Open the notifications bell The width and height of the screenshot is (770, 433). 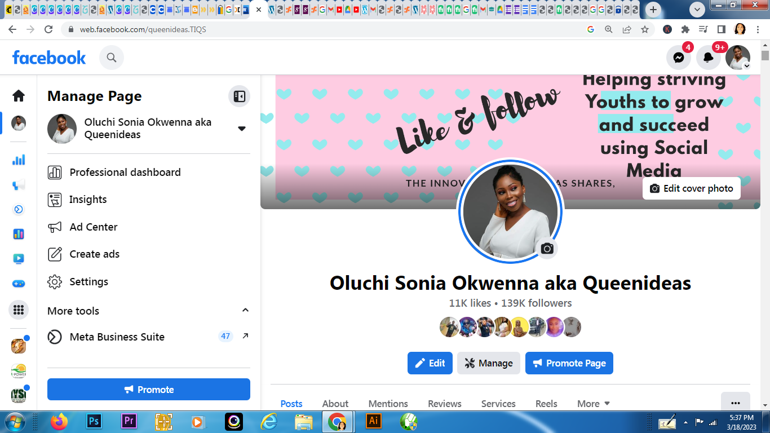click(x=709, y=58)
